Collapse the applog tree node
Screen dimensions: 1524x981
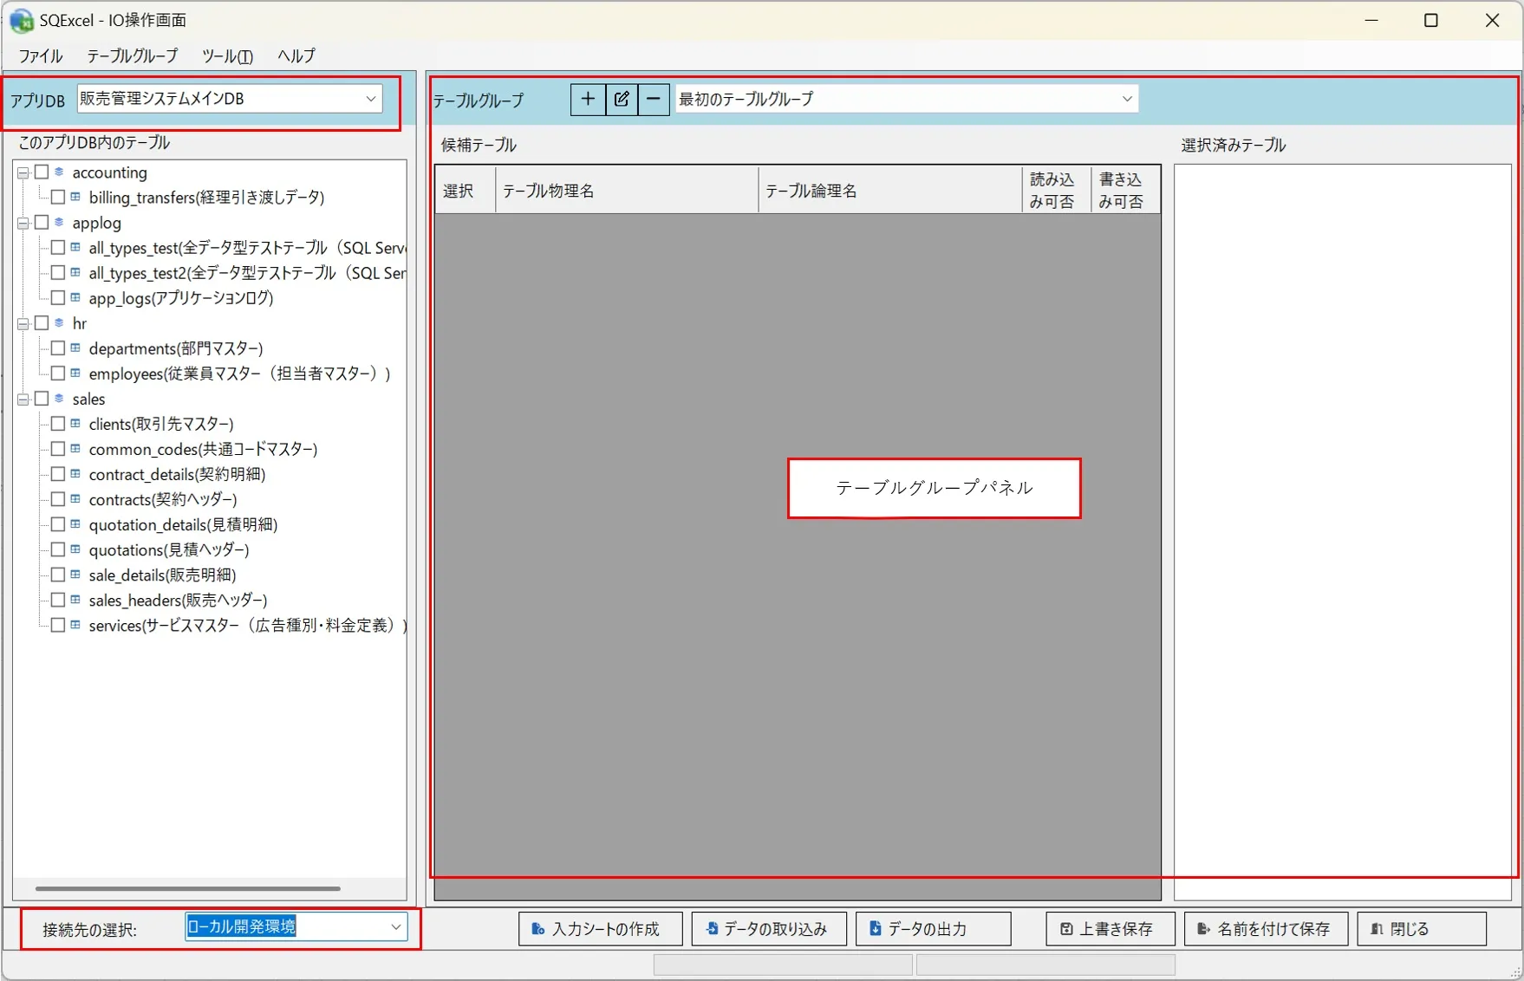pos(23,223)
